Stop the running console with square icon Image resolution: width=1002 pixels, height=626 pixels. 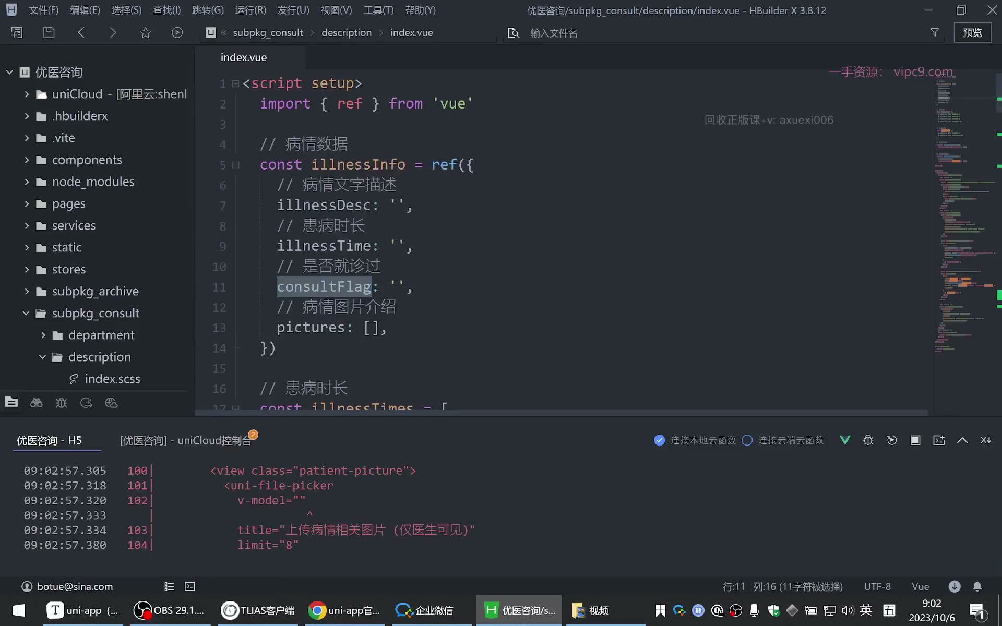pos(915,440)
